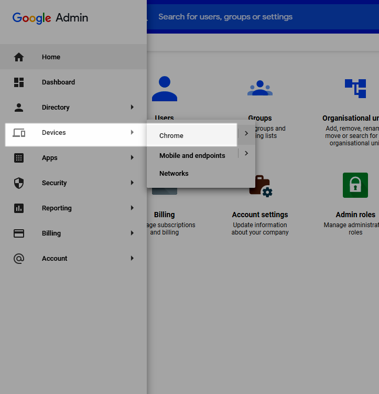
Task: Expand the Apps submenu arrow
Action: click(132, 157)
